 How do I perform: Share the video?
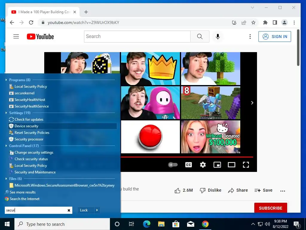tap(238, 190)
